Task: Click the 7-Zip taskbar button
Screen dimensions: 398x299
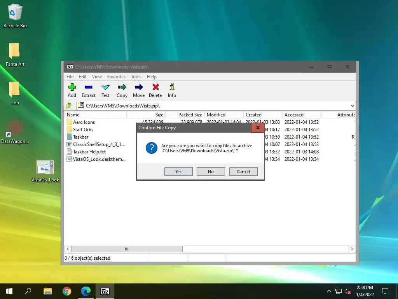Action: 105,291
